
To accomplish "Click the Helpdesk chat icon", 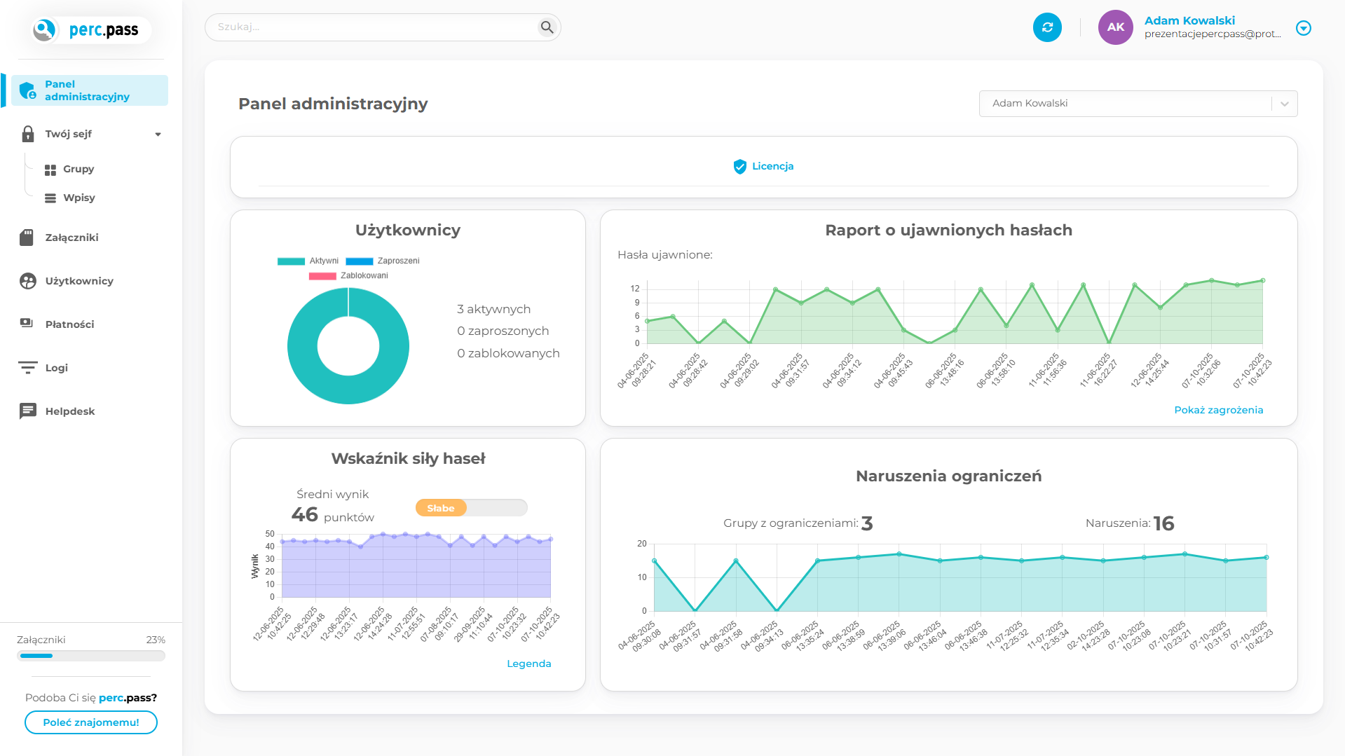I will (x=27, y=411).
